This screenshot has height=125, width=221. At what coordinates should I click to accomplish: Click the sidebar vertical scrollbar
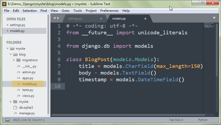48,64
